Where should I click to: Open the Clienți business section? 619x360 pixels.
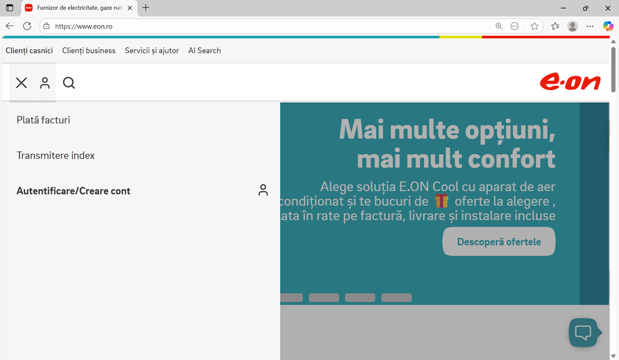(x=89, y=50)
